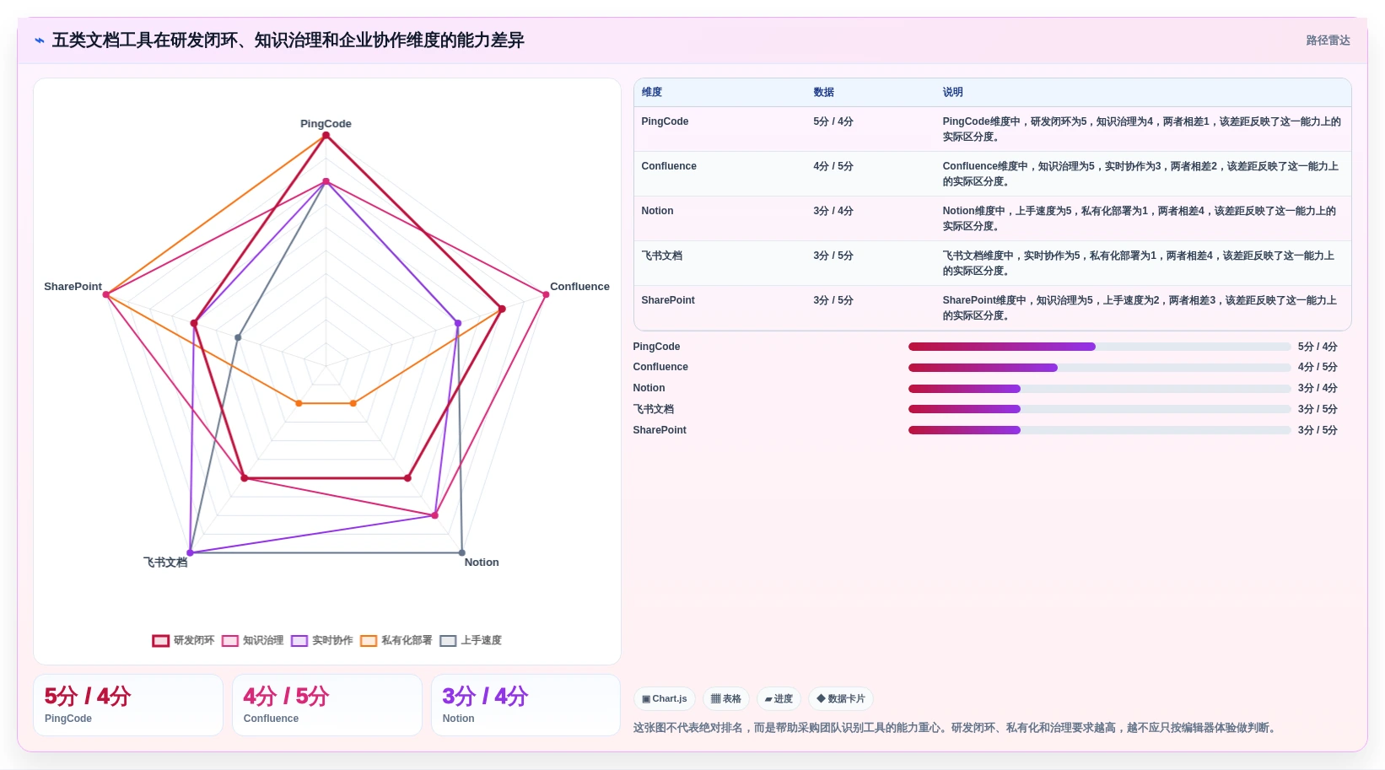Toggle the 知识治理 legend item

point(252,640)
